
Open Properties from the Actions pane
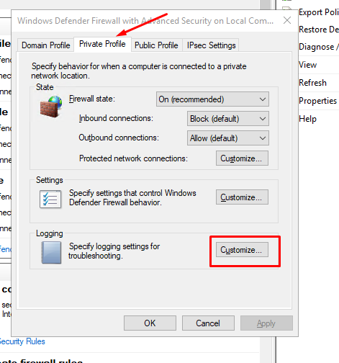click(317, 101)
